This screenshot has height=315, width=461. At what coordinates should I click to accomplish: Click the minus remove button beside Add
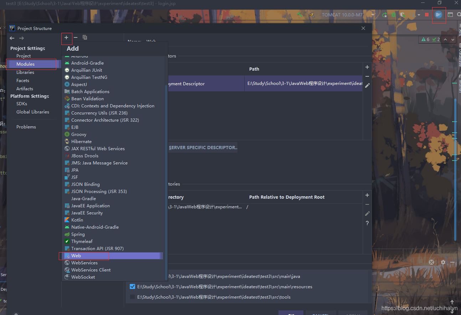click(76, 37)
